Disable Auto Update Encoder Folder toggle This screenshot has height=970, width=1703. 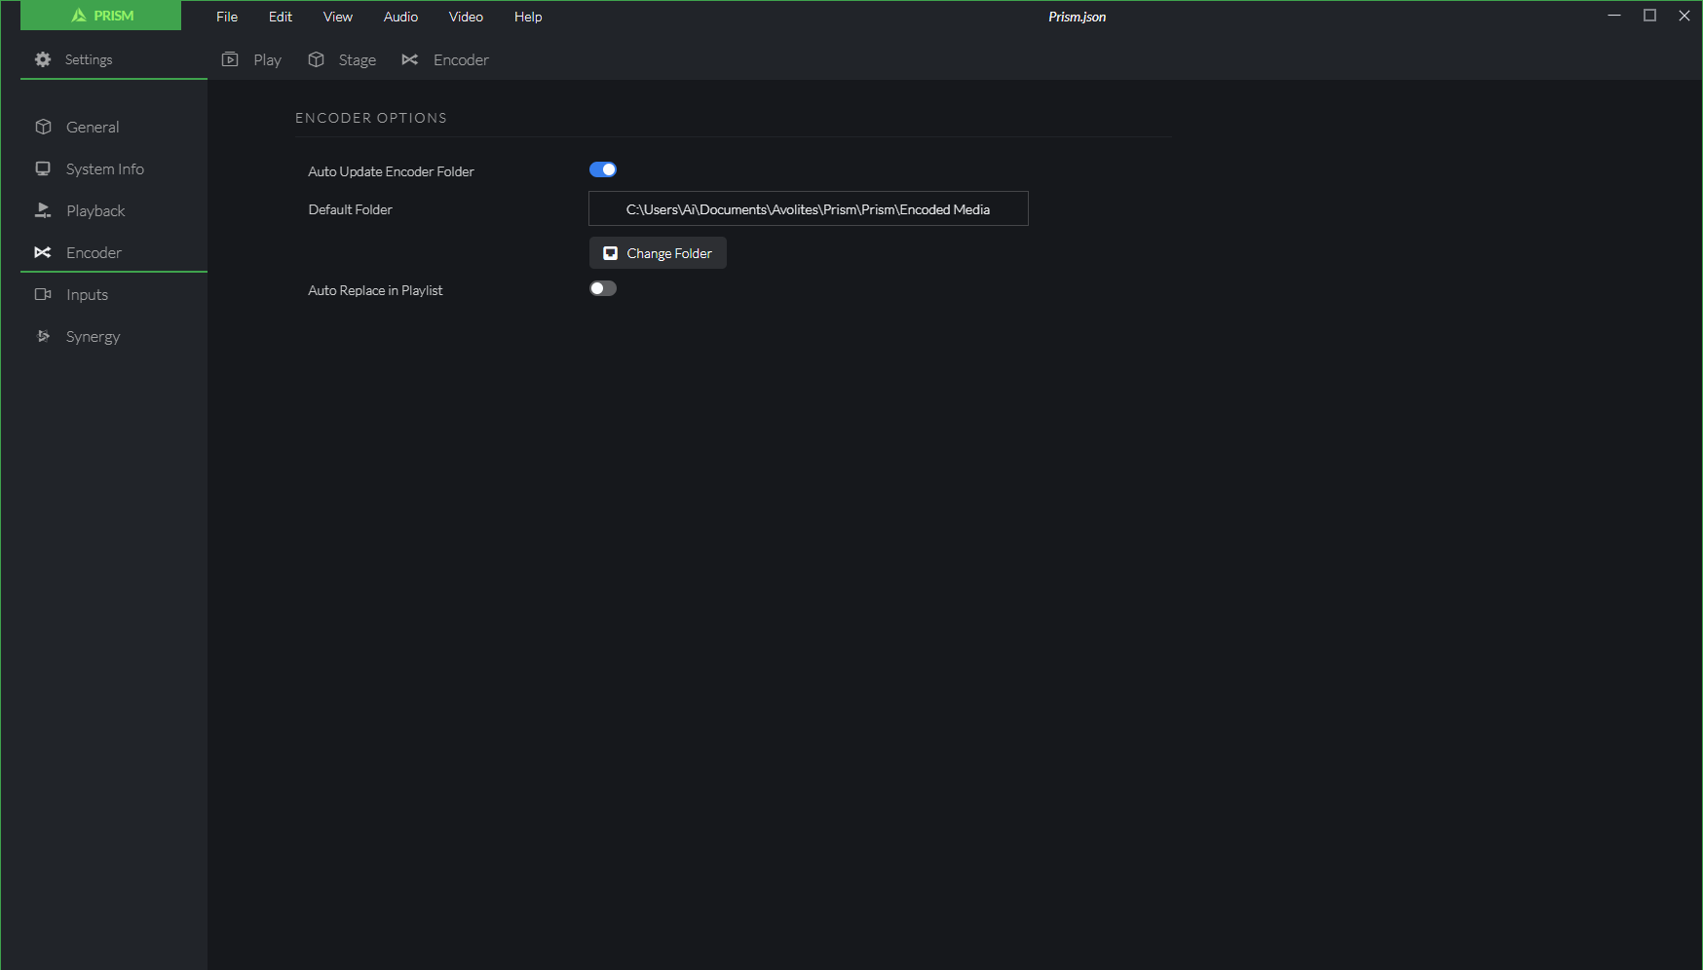coord(603,169)
